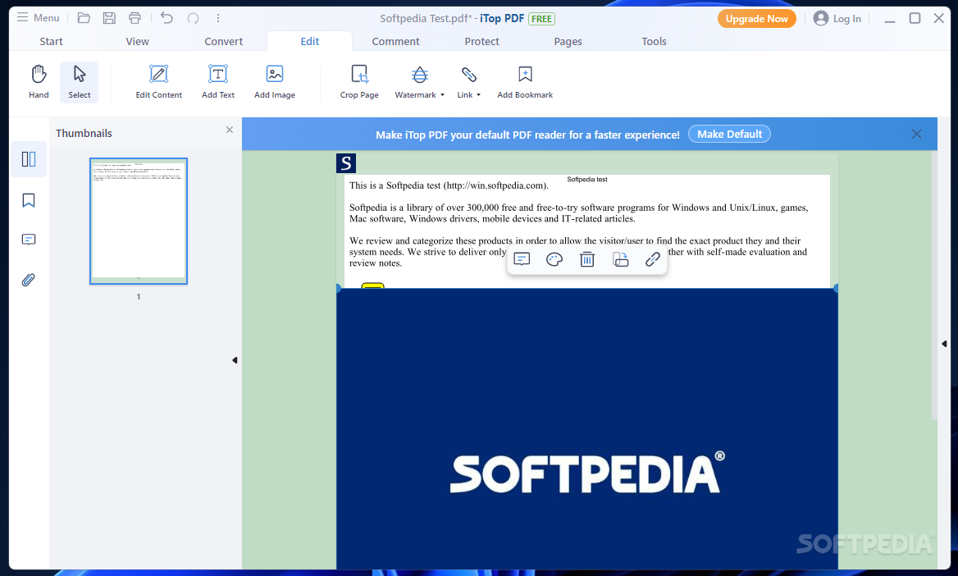This screenshot has height=576, width=958.
Task: Click the Add Text tool
Action: (218, 81)
